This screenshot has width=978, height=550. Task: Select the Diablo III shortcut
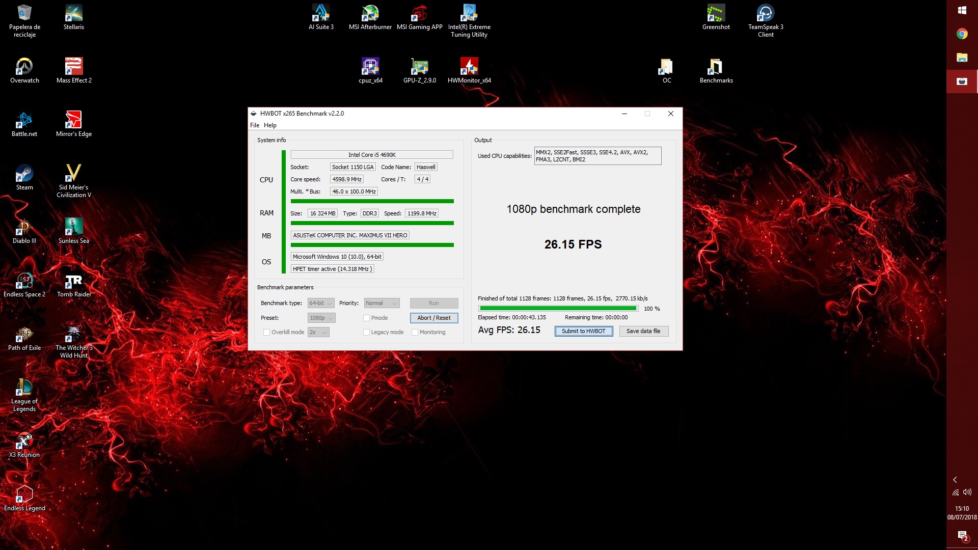24,231
